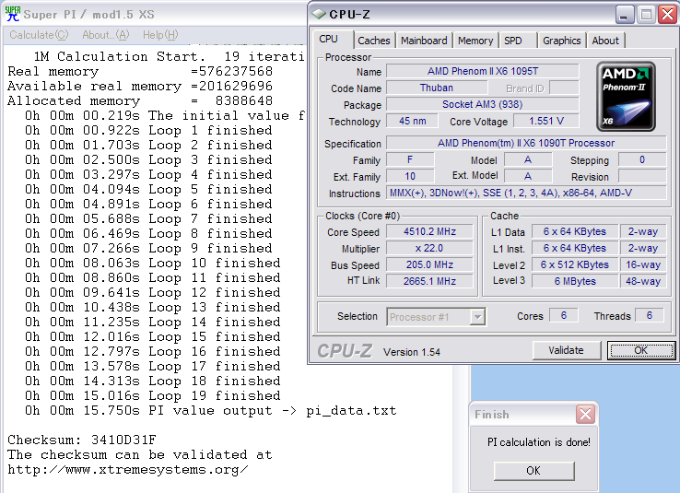The height and width of the screenshot is (493, 680).
Task: Close the CPU-Z window
Action: [667, 15]
